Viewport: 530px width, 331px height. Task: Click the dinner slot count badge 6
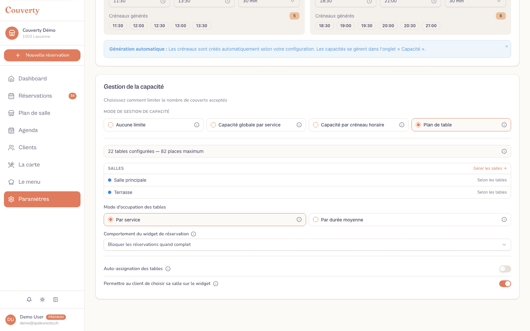tap(501, 16)
